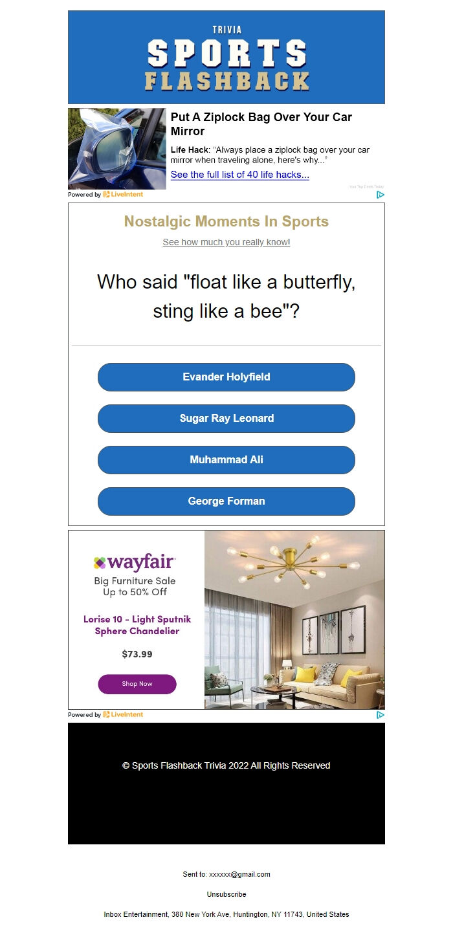This screenshot has width=453, height=944.
Task: Open AdChoices on the Wayfair ad
Action: click(x=381, y=715)
